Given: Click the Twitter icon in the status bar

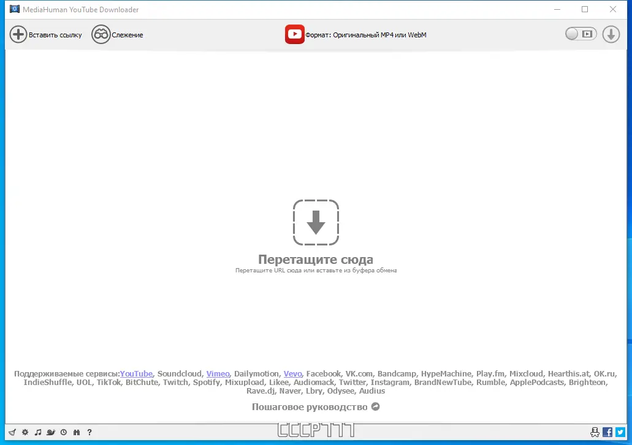Looking at the screenshot, I should [620, 432].
